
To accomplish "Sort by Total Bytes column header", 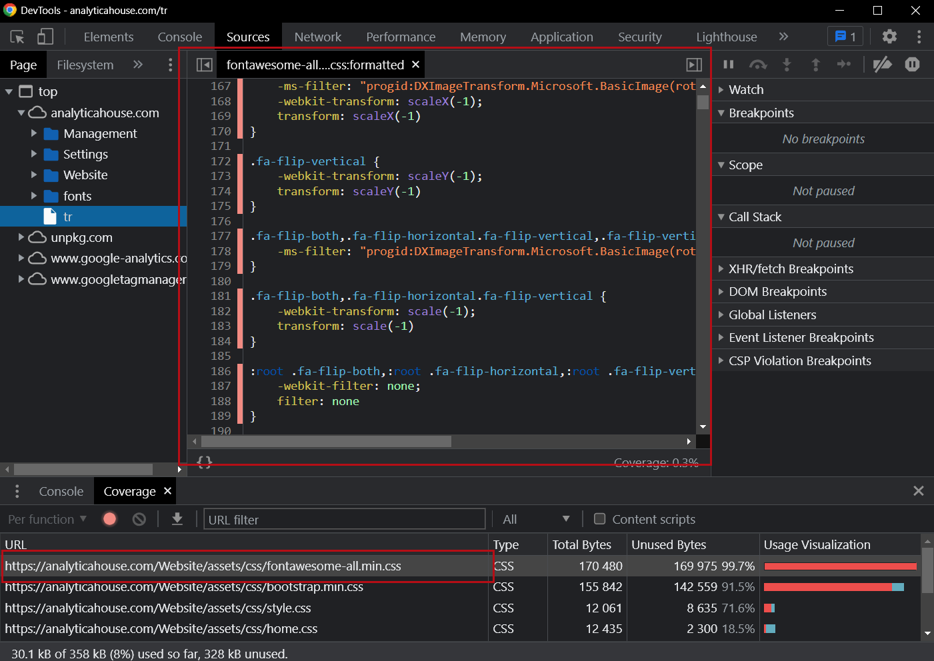I will (587, 544).
